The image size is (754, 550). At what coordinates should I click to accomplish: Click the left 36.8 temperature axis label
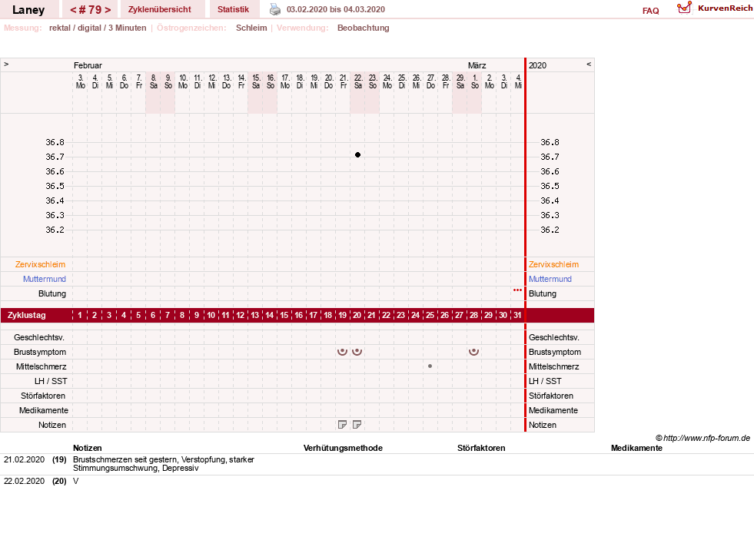coord(55,142)
